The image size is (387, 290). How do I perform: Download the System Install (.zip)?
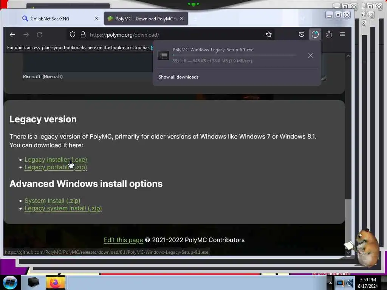[x=52, y=201]
